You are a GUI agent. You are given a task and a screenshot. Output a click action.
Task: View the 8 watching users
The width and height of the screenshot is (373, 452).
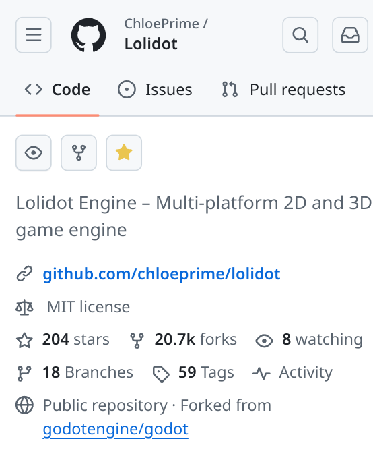pos(309,339)
